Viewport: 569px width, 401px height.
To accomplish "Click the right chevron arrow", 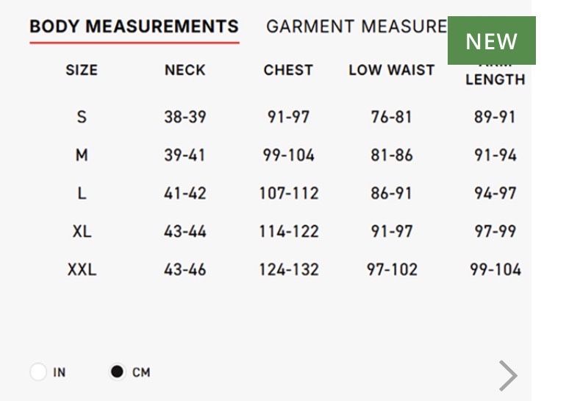I will pyautogui.click(x=508, y=376).
